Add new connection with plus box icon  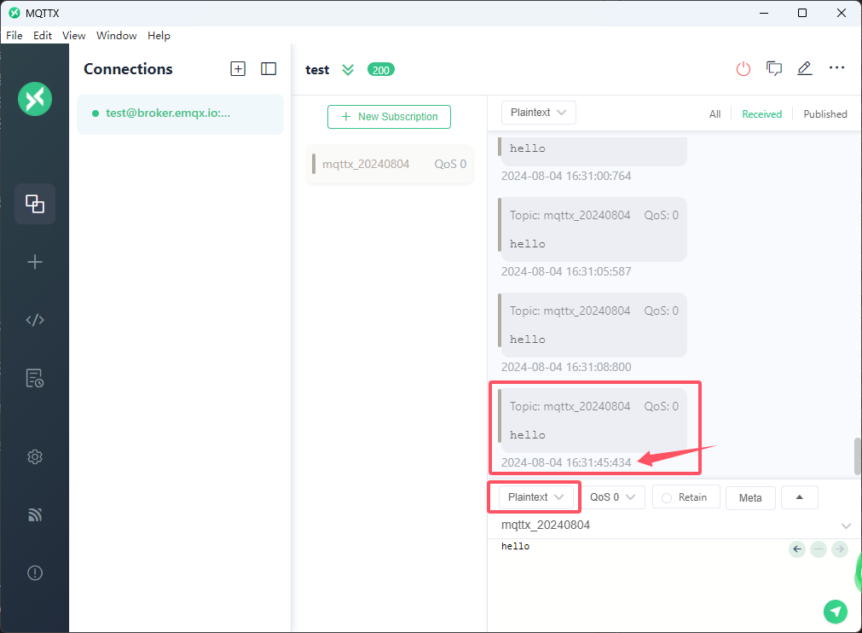tap(238, 69)
